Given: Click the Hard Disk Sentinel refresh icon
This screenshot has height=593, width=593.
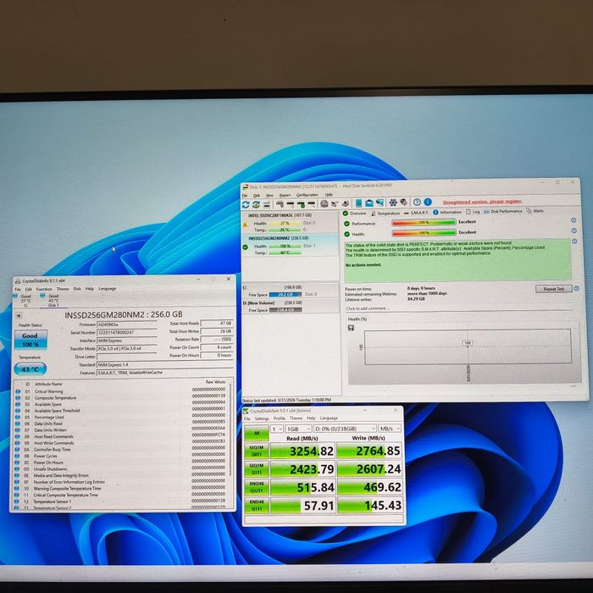Looking at the screenshot, I should click(246, 205).
